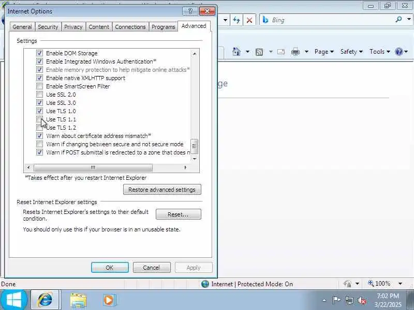Open Windows Media Player from the taskbar
414x310 pixels.
[109, 300]
